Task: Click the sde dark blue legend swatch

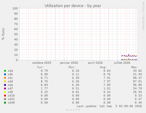Action: [x=5, y=85]
